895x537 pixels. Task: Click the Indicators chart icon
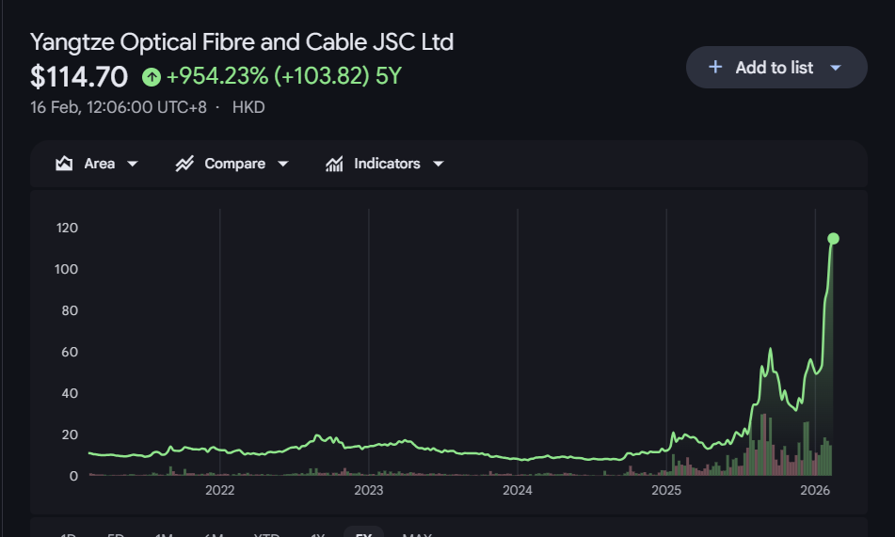[x=334, y=164]
